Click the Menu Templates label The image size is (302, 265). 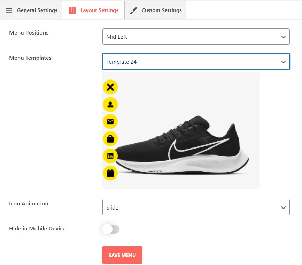tap(30, 58)
